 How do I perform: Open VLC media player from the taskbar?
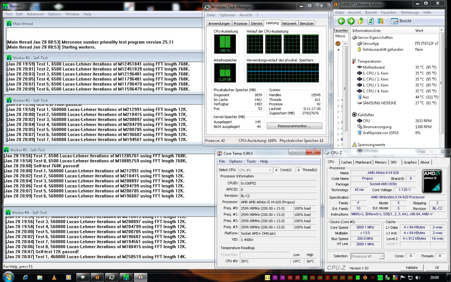point(54,277)
